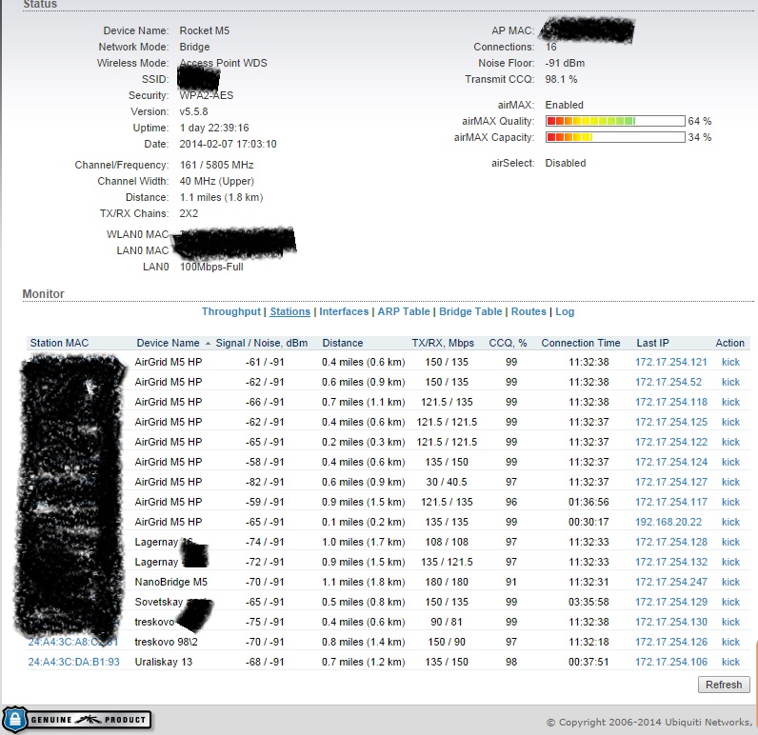Open IP link 172.17.254.125
Screen dimensions: 758x735
[x=671, y=422]
